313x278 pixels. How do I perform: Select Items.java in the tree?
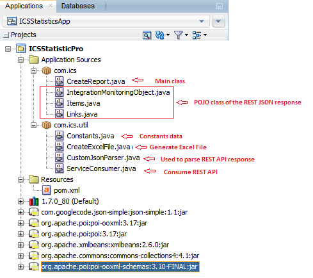click(83, 103)
